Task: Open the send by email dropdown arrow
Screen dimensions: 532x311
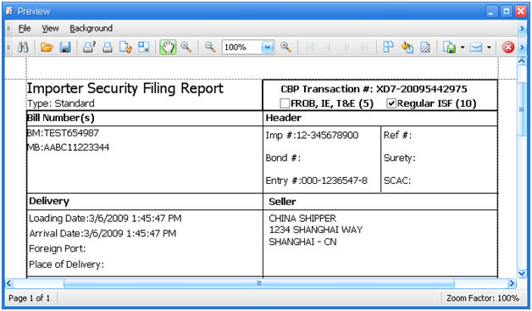Action: click(x=489, y=47)
